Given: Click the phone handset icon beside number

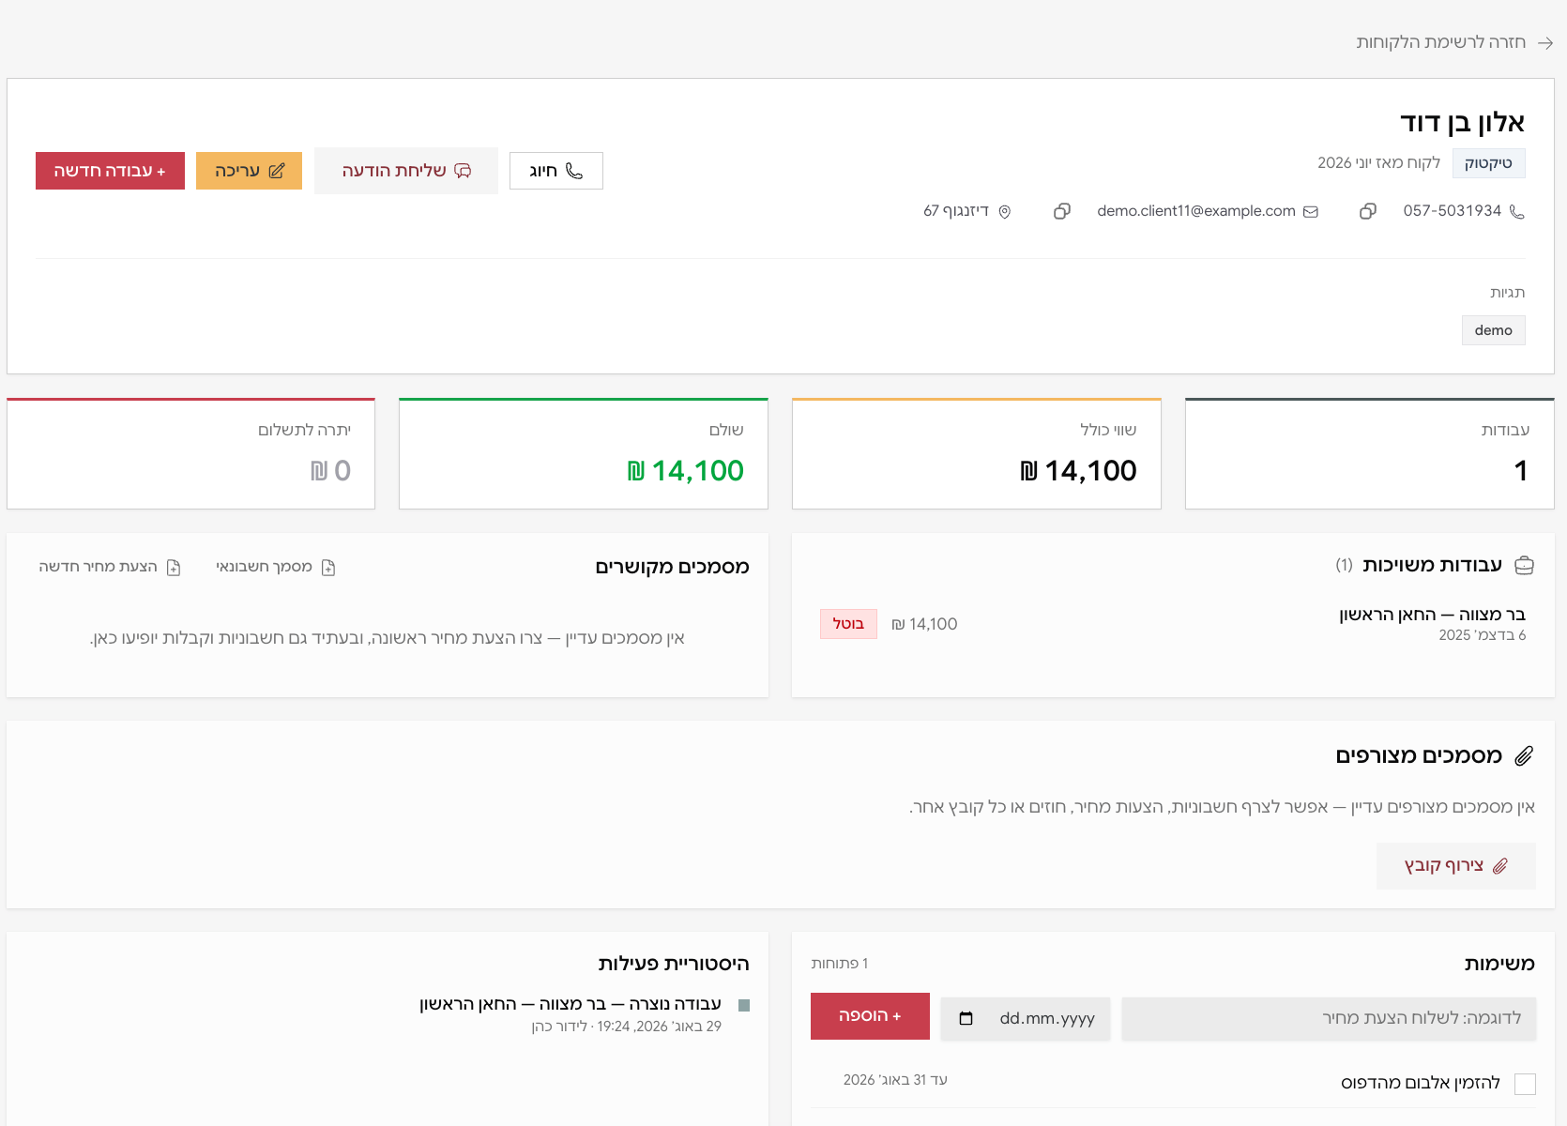Looking at the screenshot, I should coord(1516,212).
